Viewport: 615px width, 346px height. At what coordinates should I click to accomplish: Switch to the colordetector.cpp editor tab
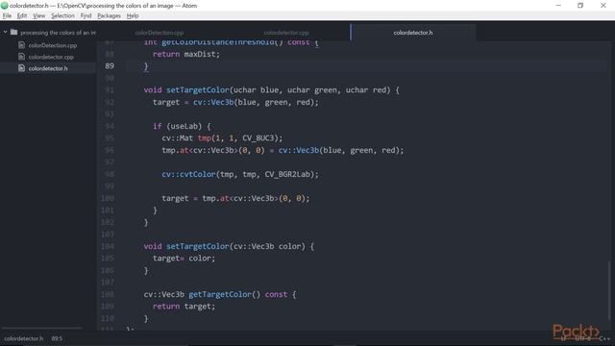coord(286,33)
